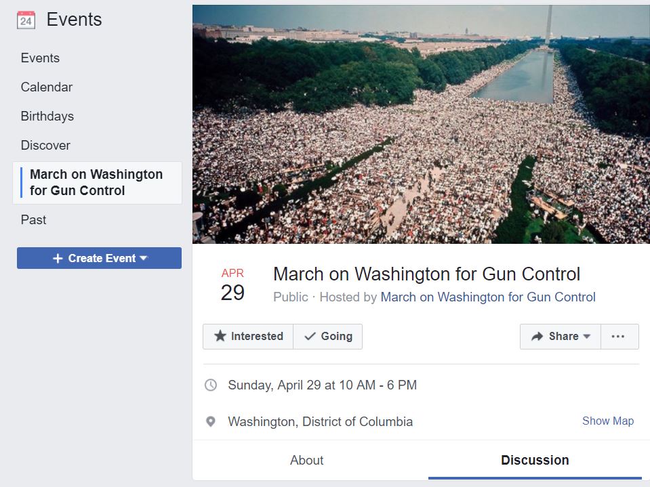Image resolution: width=650 pixels, height=487 pixels.
Task: Click the Events calendar icon in header
Action: 26,20
